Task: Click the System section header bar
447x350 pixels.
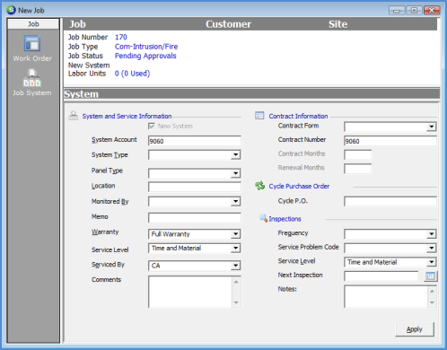Action: pyautogui.click(x=251, y=94)
